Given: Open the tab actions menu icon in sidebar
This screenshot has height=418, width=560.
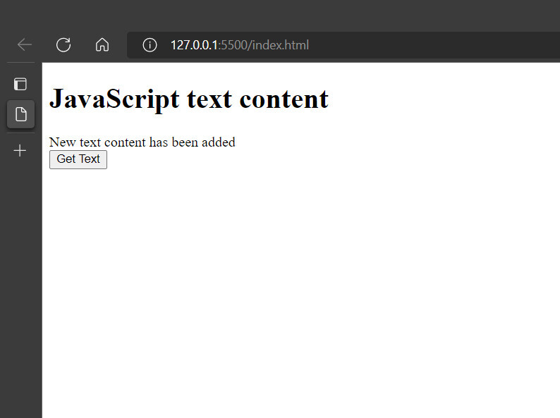Looking at the screenshot, I should point(20,84).
